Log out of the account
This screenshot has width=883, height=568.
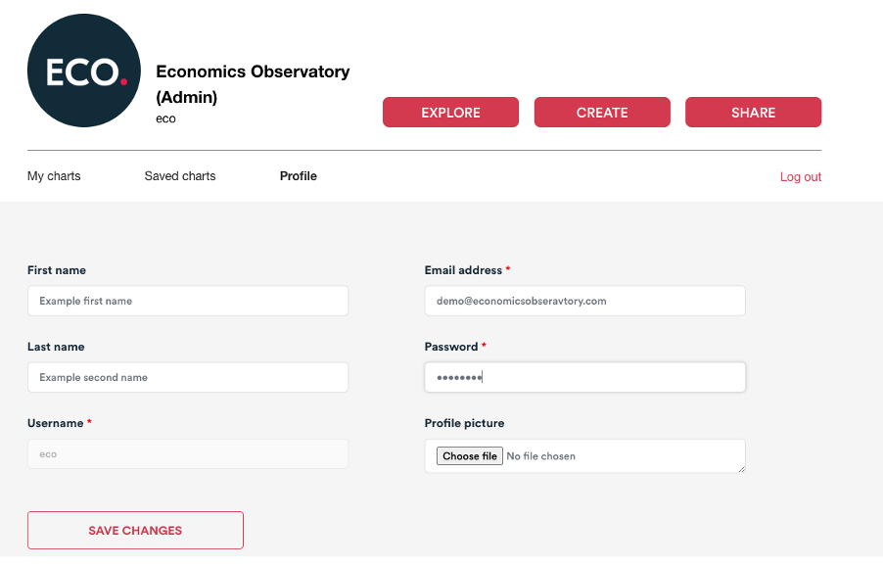click(800, 177)
